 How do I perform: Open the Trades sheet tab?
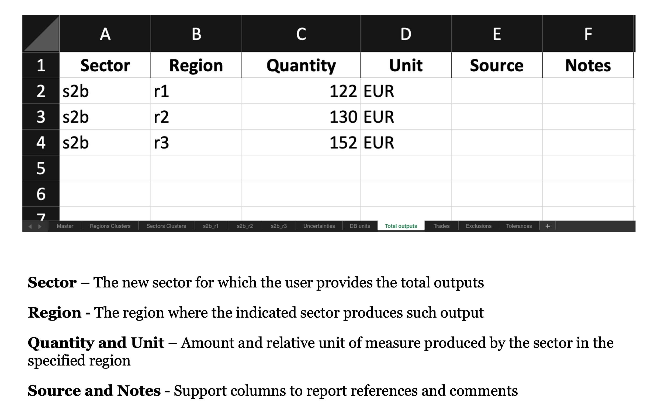441,226
